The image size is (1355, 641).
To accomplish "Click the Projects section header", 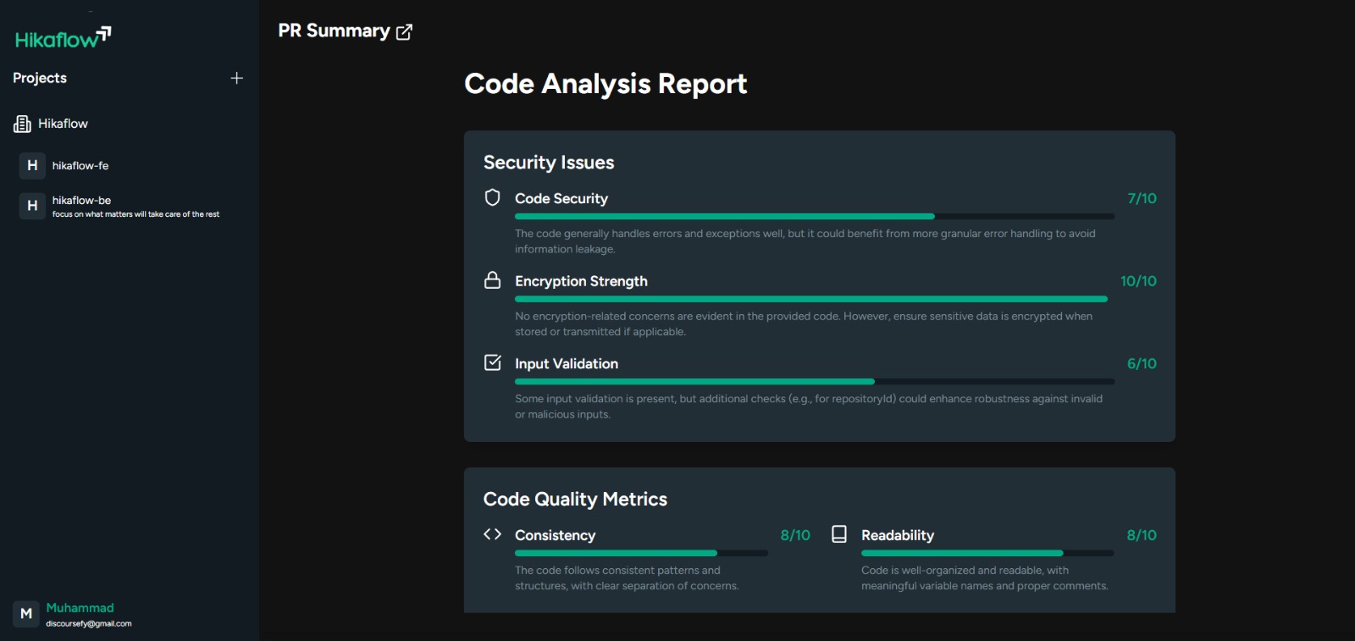I will click(x=40, y=78).
